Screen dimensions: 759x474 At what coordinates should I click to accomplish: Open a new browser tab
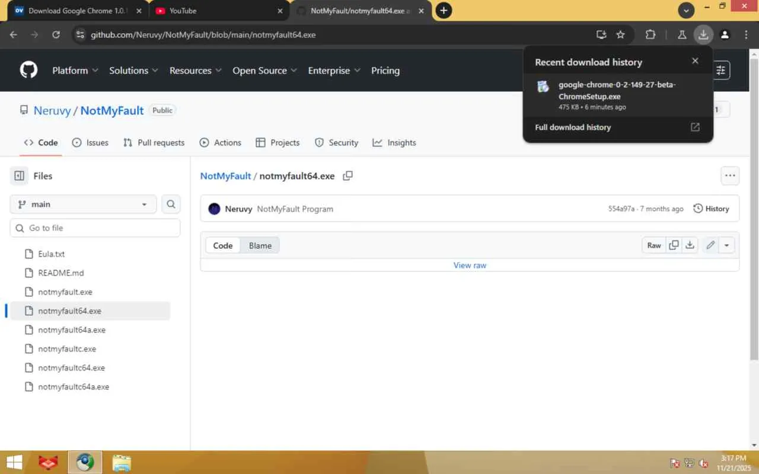(x=444, y=11)
